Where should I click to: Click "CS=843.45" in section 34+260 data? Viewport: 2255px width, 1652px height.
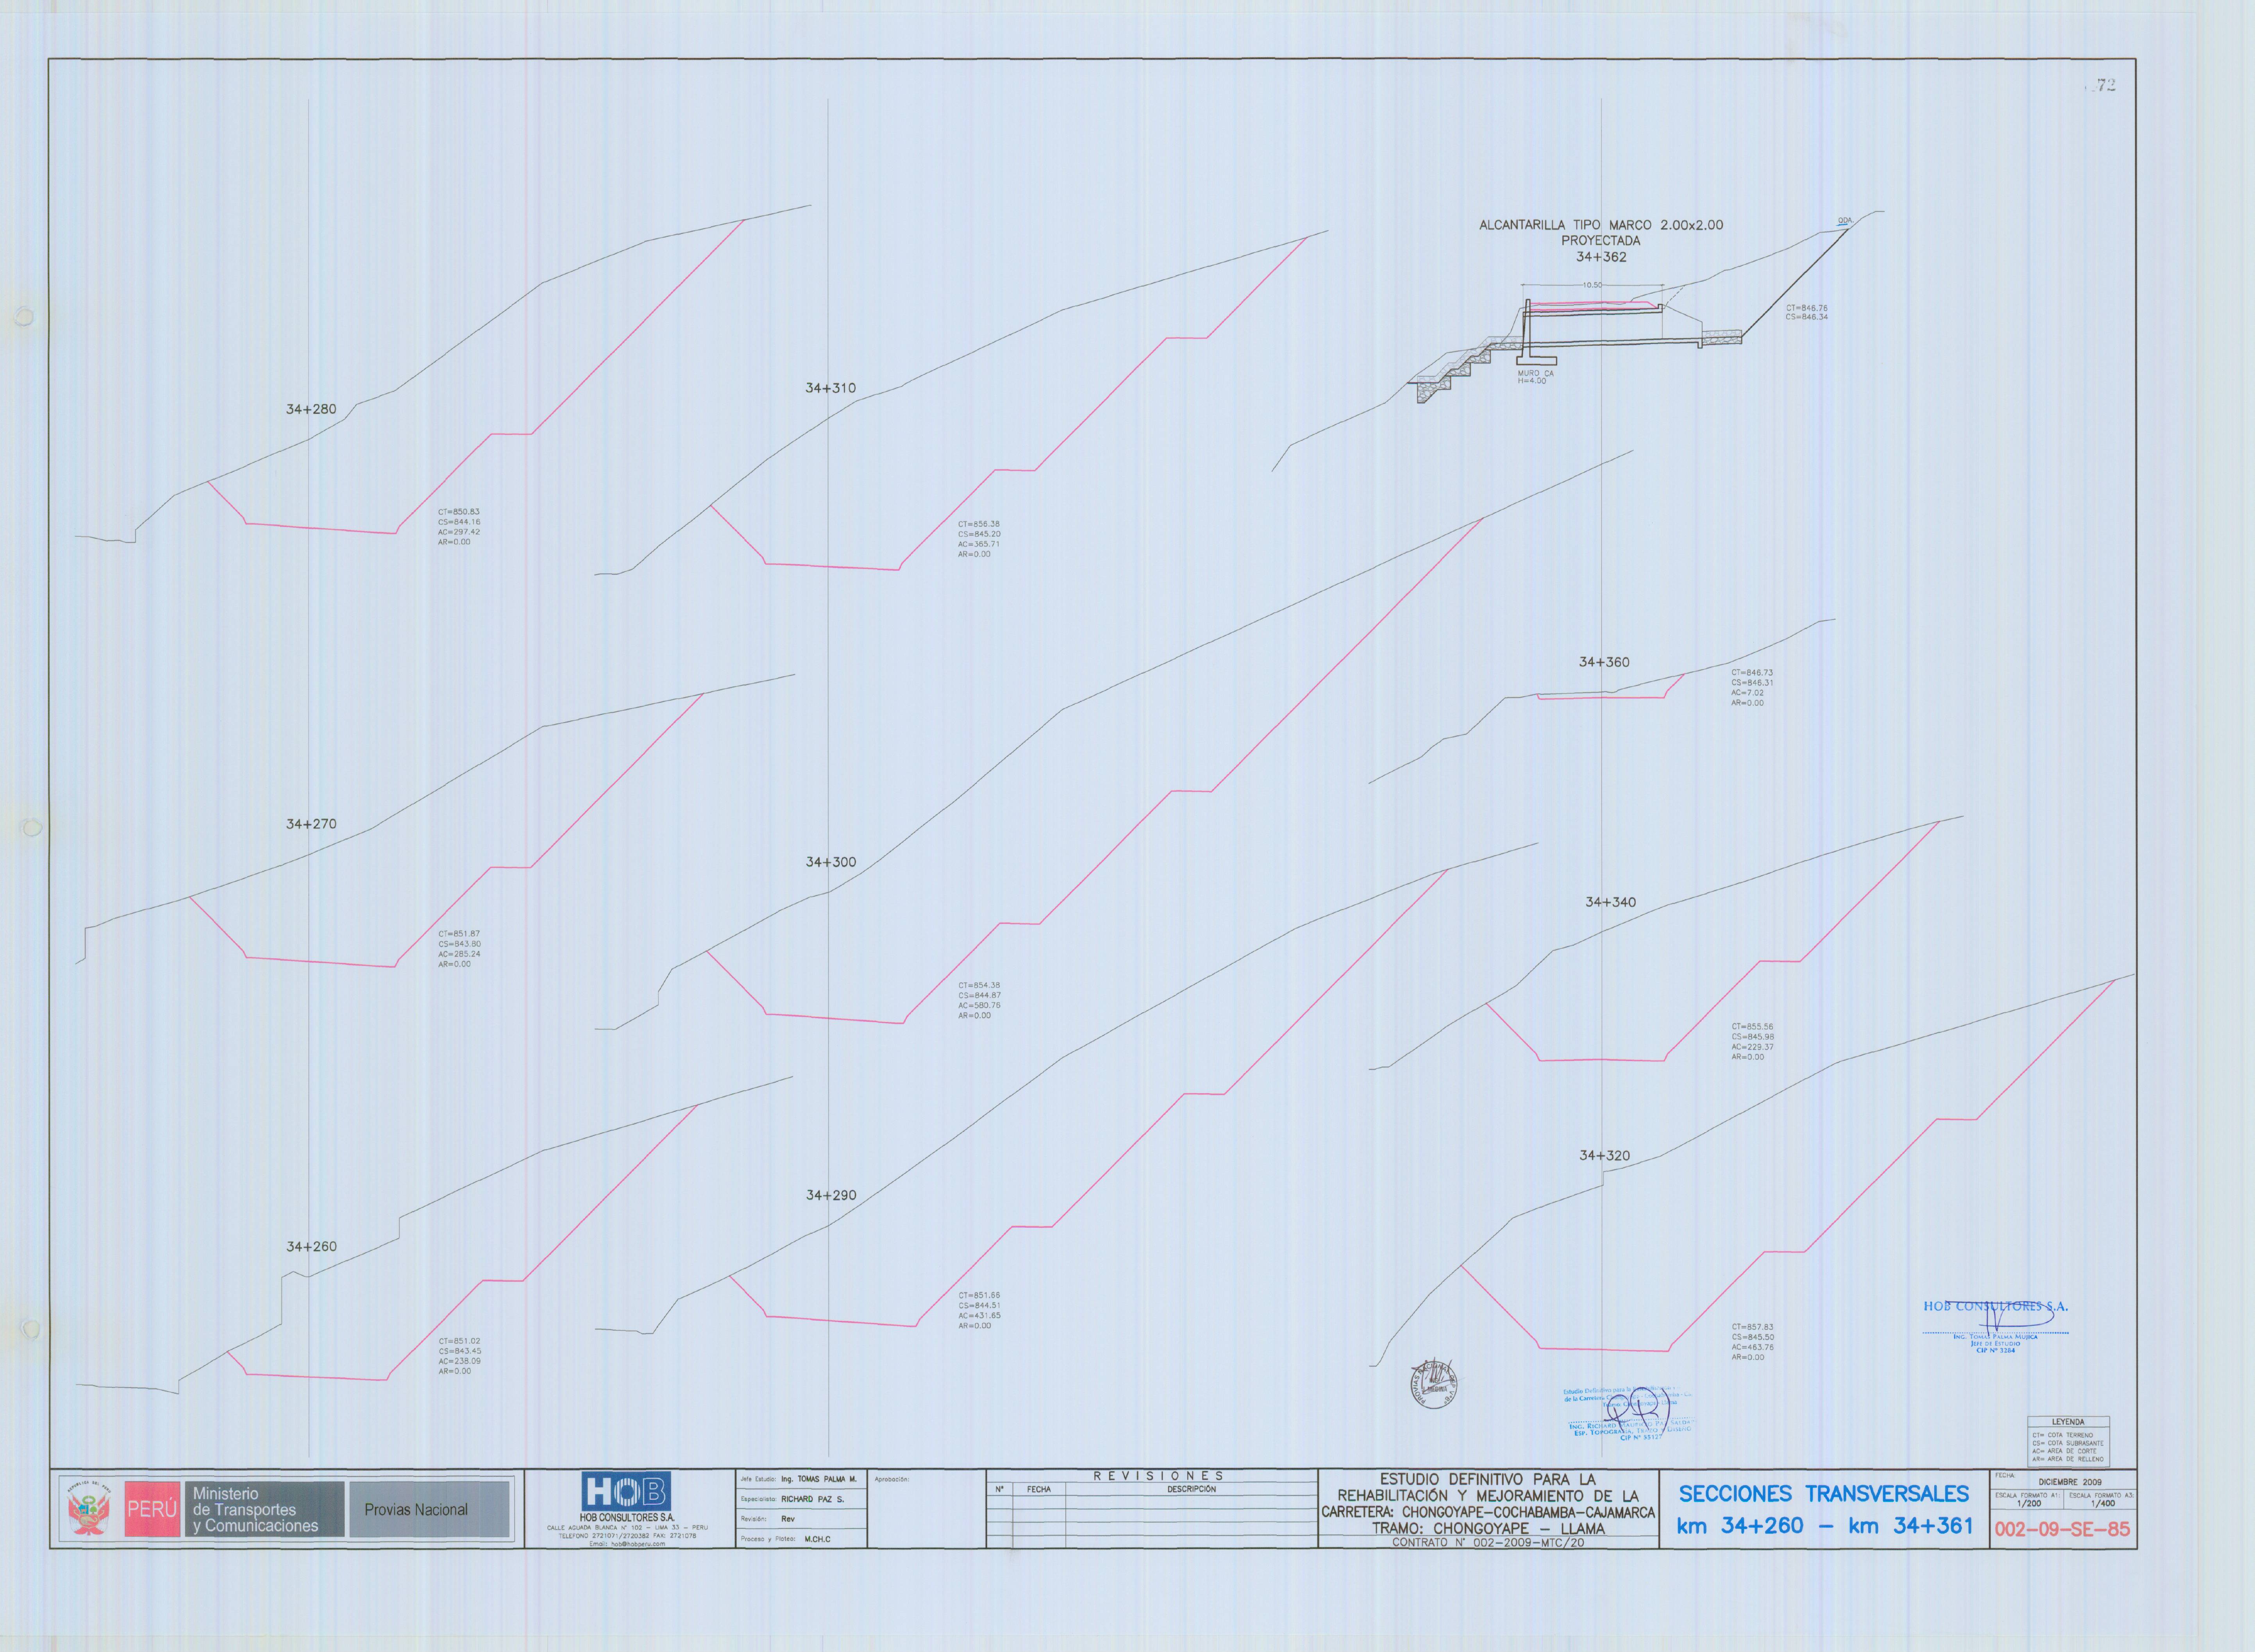click(x=459, y=1351)
